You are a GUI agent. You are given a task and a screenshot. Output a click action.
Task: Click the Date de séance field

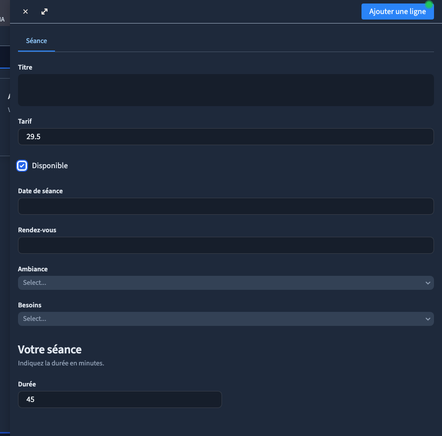[226, 206]
